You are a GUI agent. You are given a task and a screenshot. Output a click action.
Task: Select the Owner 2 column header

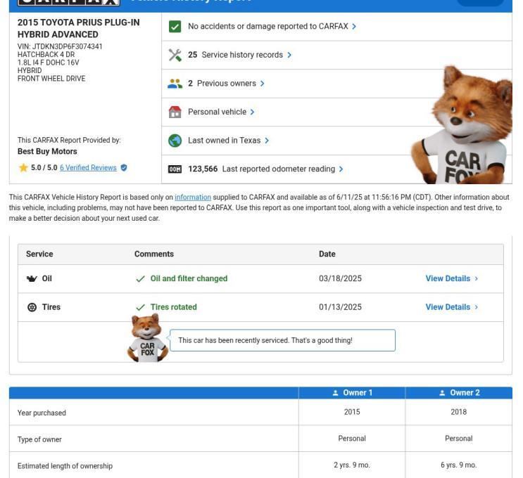pos(459,393)
